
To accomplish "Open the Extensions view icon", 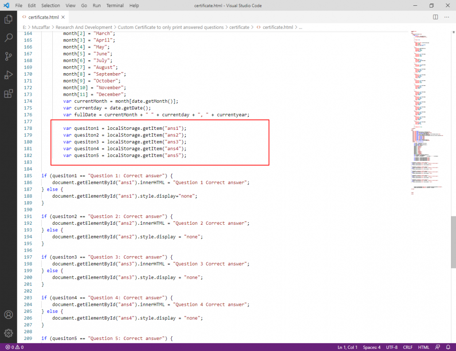I will (8, 94).
